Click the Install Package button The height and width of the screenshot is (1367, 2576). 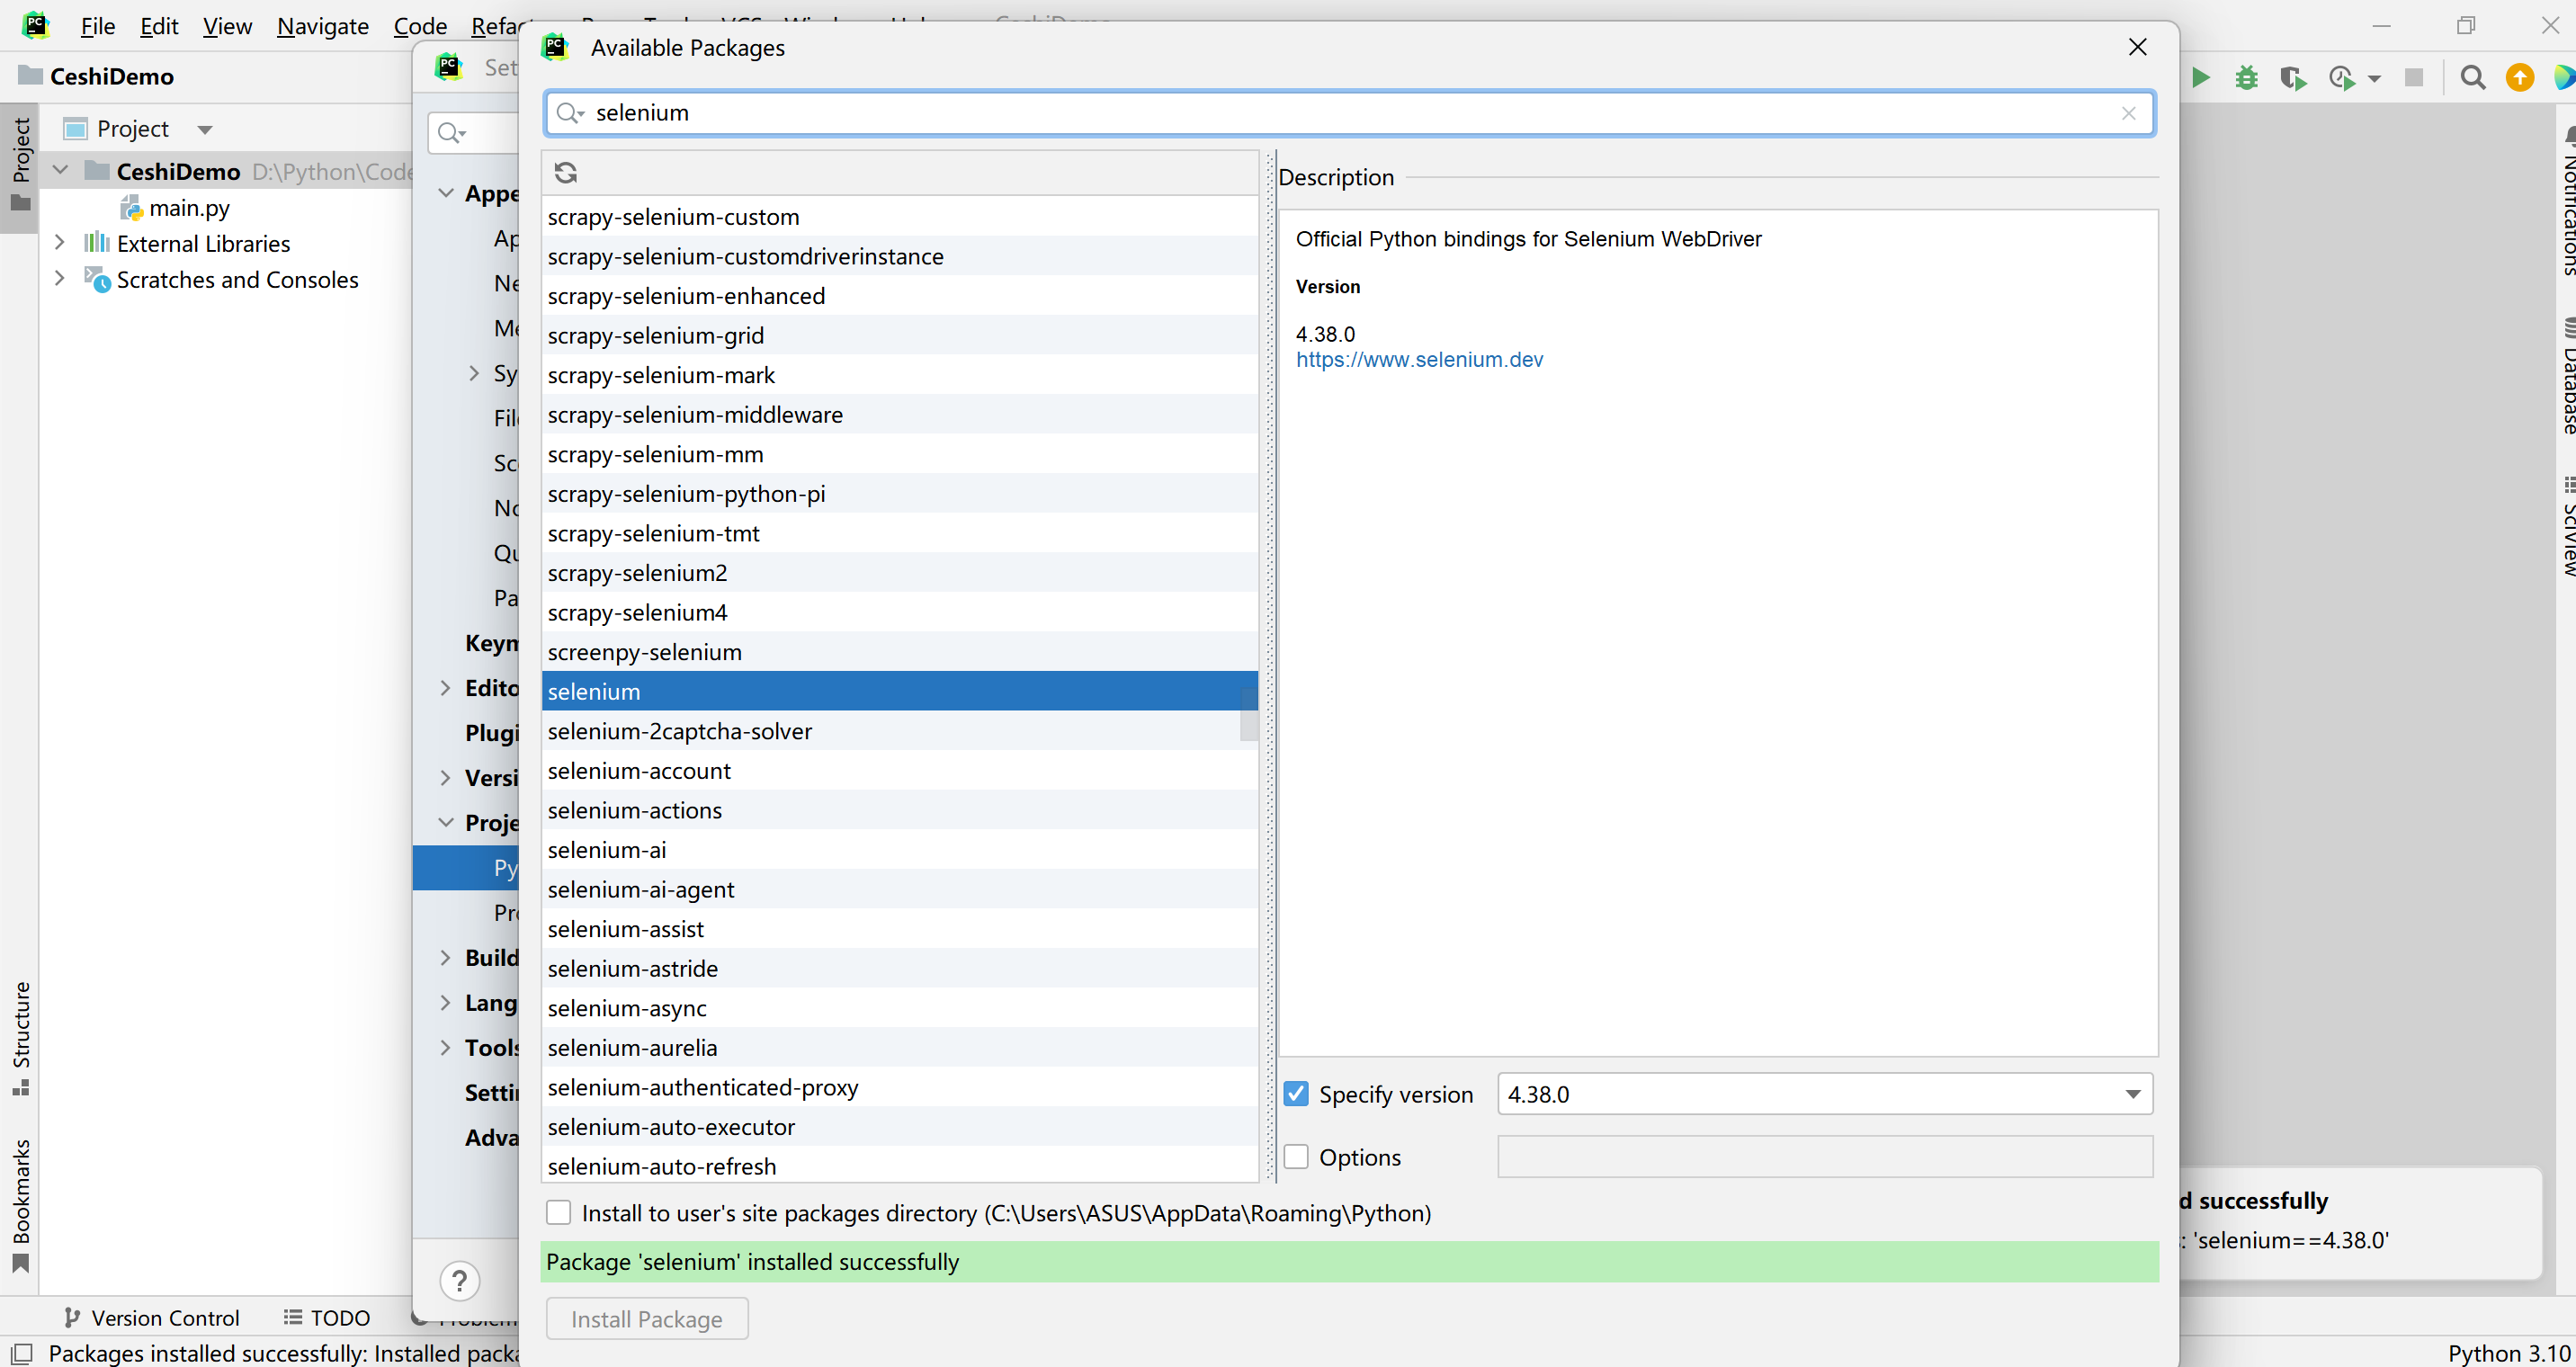coord(647,1319)
